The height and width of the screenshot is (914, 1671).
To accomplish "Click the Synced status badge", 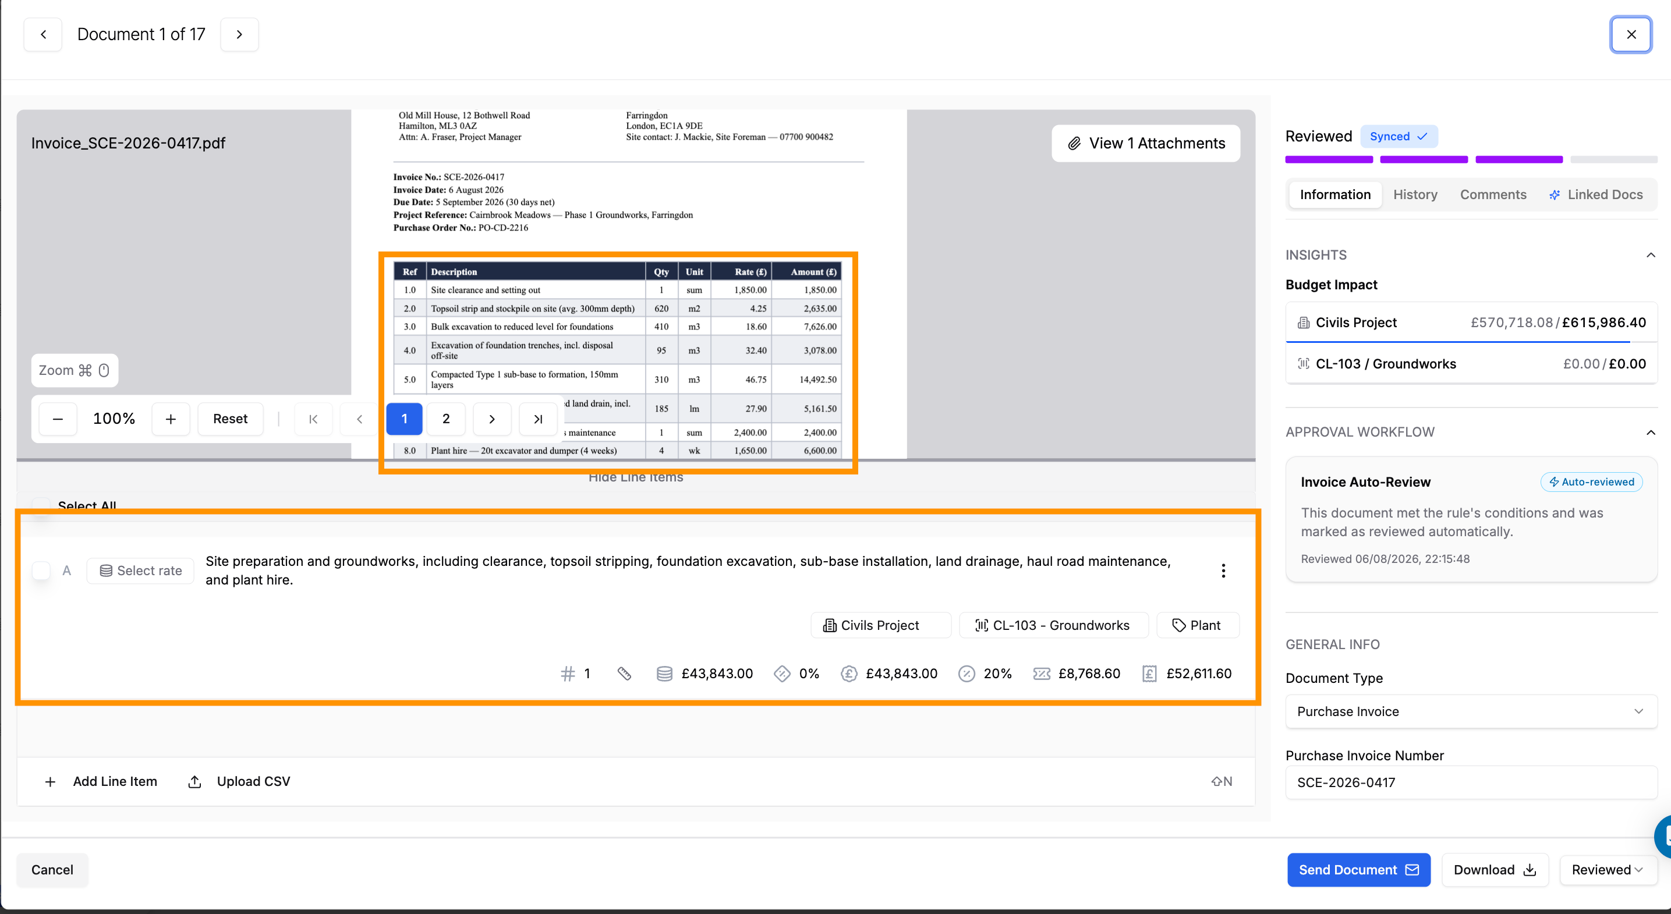I will click(x=1399, y=137).
